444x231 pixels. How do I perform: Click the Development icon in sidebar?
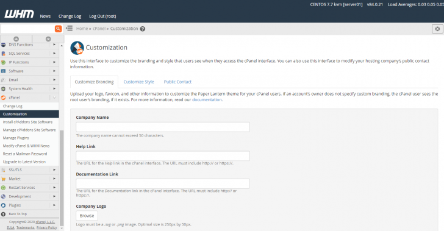coord(4,196)
